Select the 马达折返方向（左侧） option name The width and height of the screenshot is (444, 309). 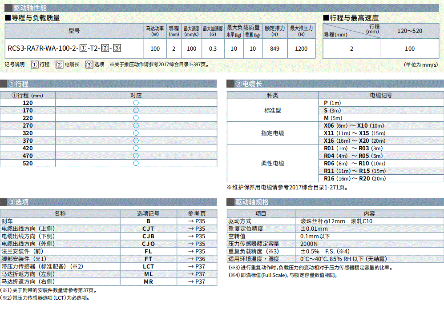pos(28,274)
